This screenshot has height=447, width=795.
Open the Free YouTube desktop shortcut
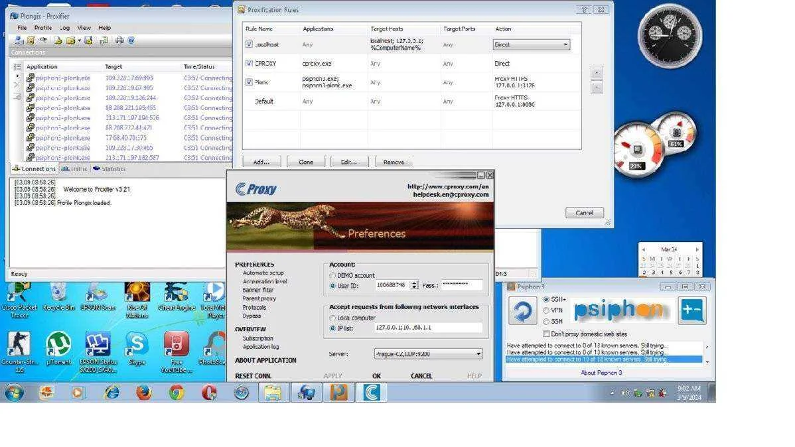click(x=176, y=352)
